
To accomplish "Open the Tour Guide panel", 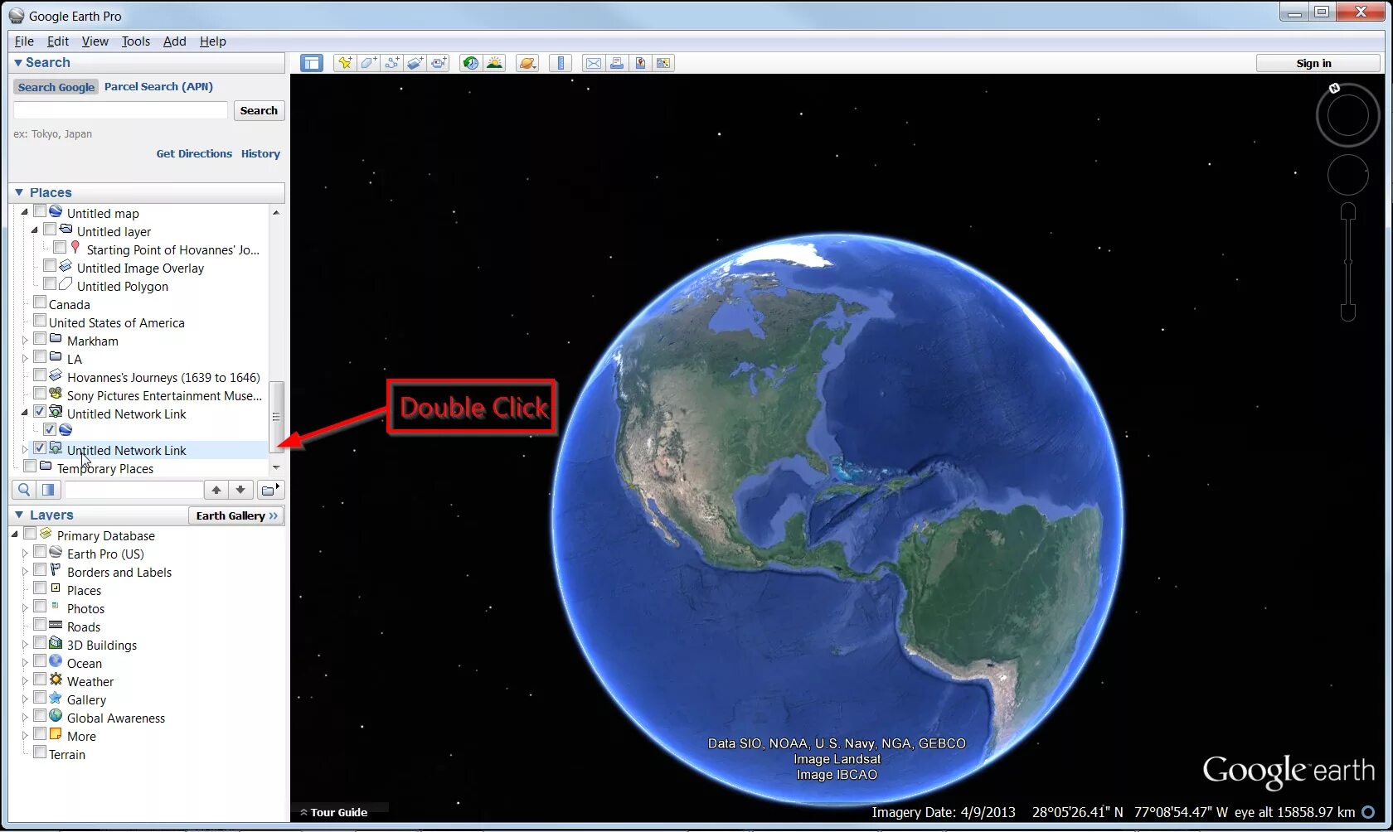I will (x=334, y=812).
